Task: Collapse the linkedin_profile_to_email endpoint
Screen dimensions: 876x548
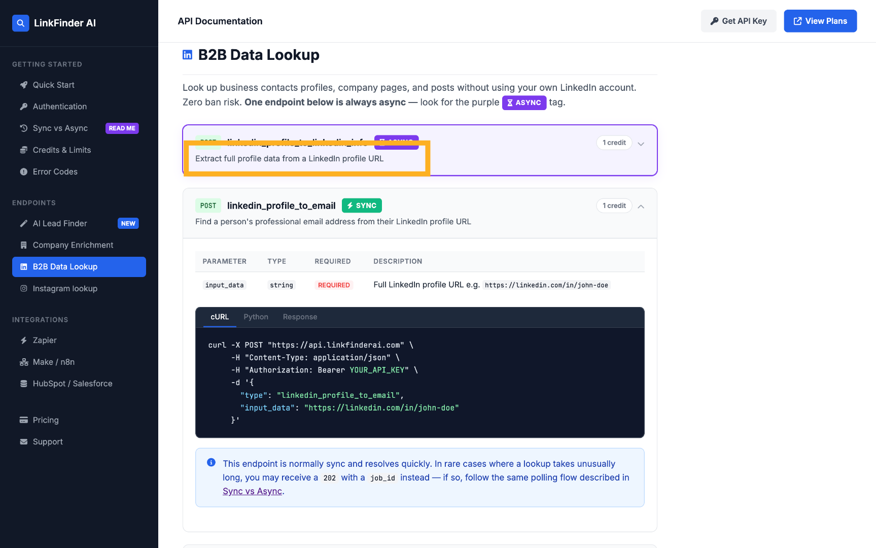Action: pos(641,207)
